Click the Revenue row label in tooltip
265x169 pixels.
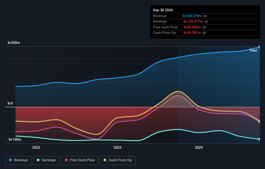pos(160,16)
